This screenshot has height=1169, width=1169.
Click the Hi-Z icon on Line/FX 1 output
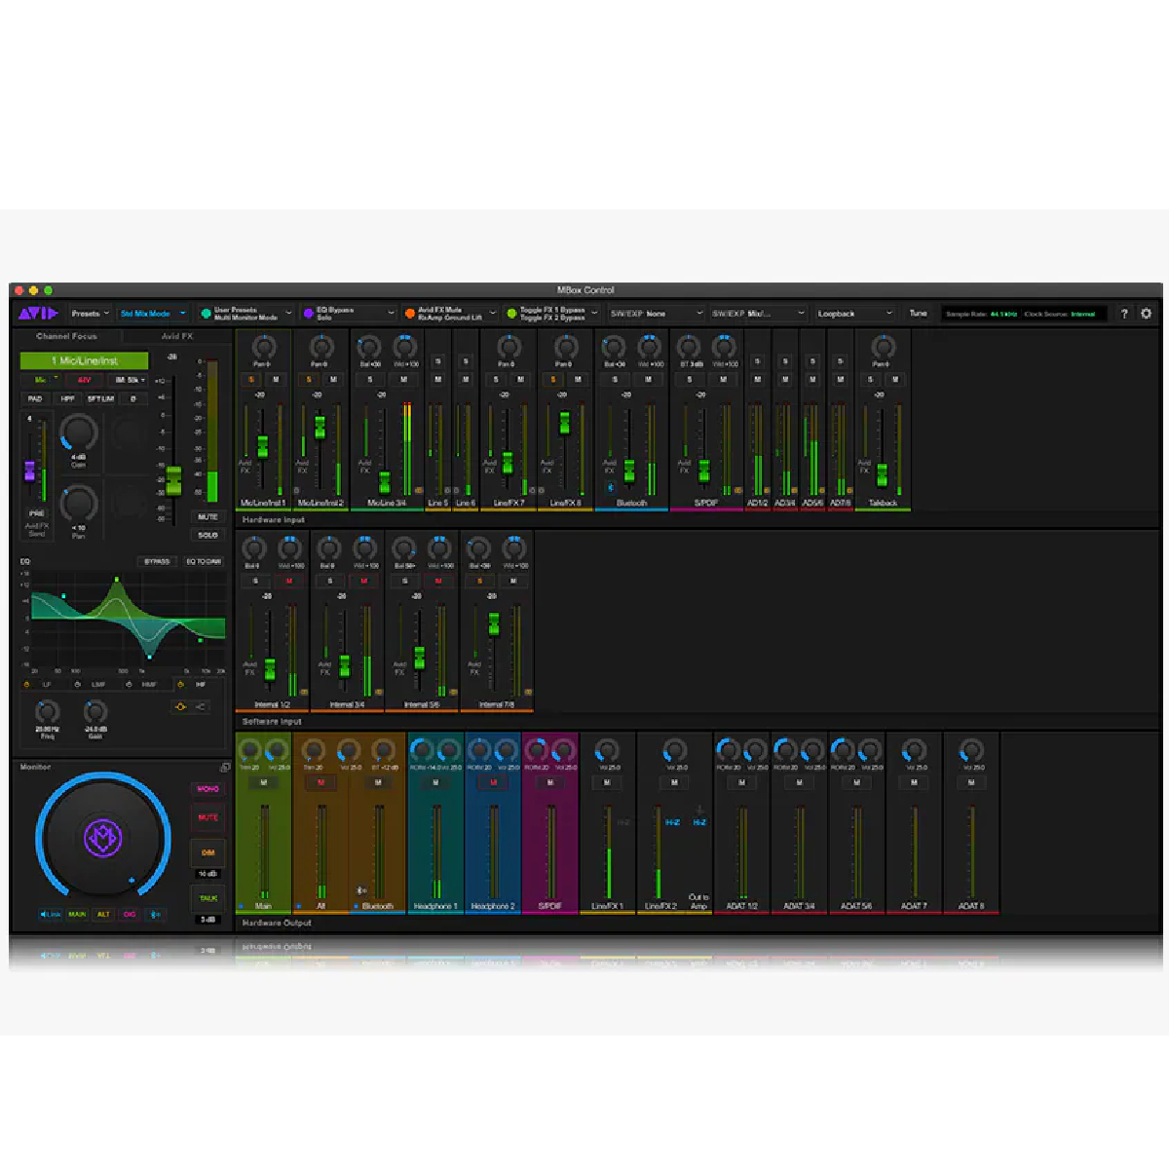click(x=623, y=823)
